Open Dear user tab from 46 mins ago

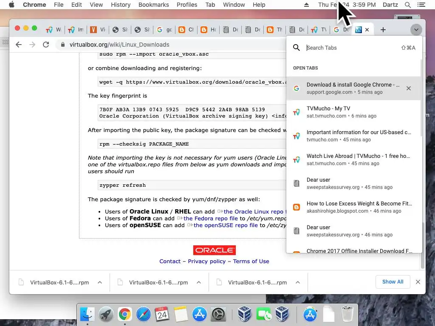click(353, 231)
